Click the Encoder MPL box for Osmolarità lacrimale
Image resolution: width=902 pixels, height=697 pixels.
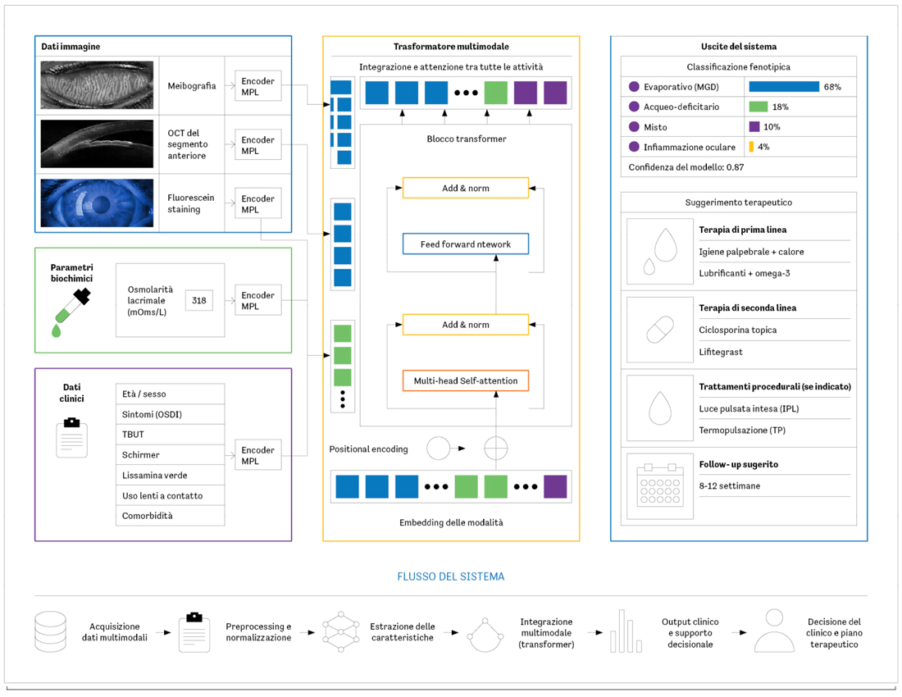point(257,299)
